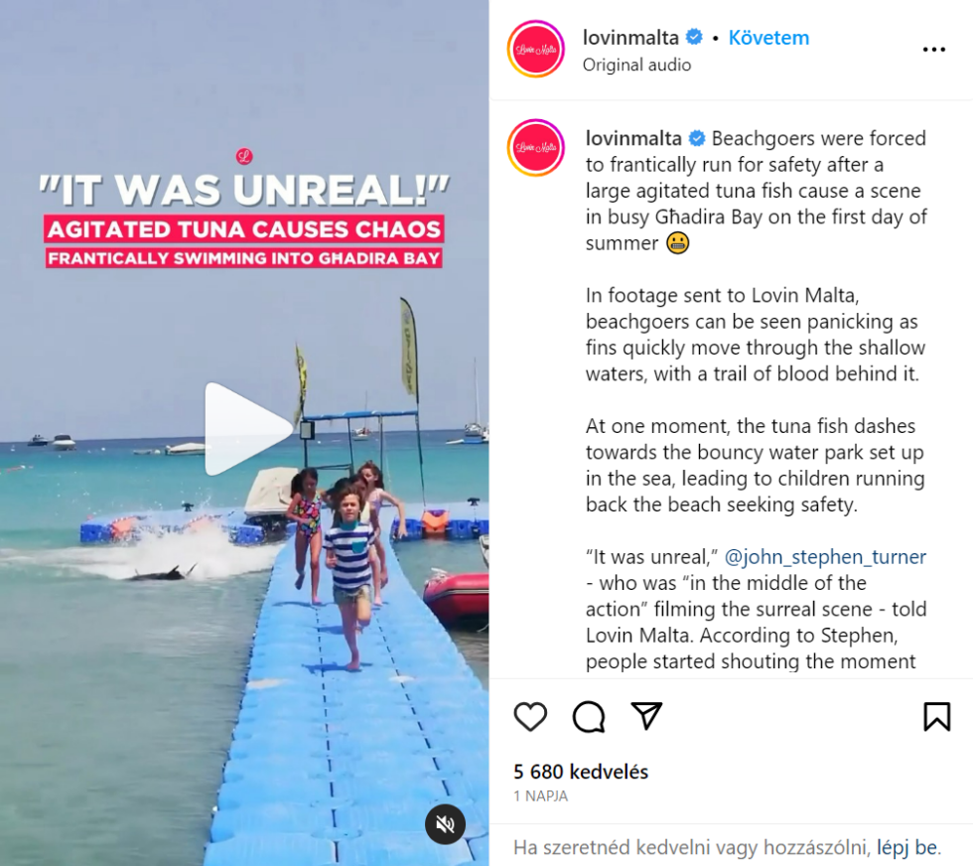View the 5 680 kedvelés likes list
Viewport: 973px width, 866px height.
click(581, 772)
